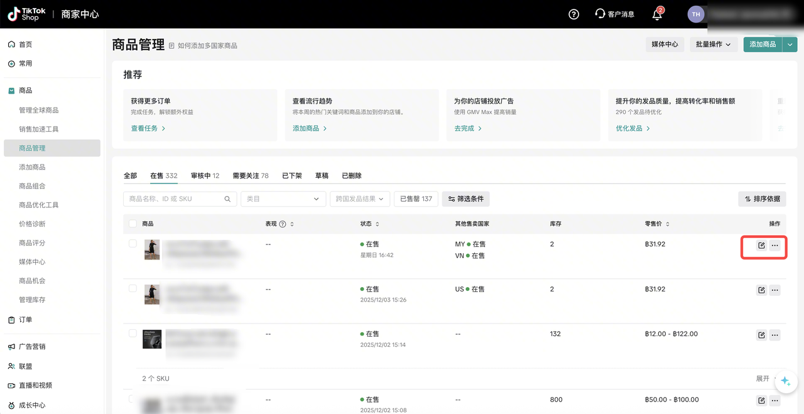Viewport: 804px width, 414px height.
Task: Switch to the 审核中 tab
Action: [205, 176]
